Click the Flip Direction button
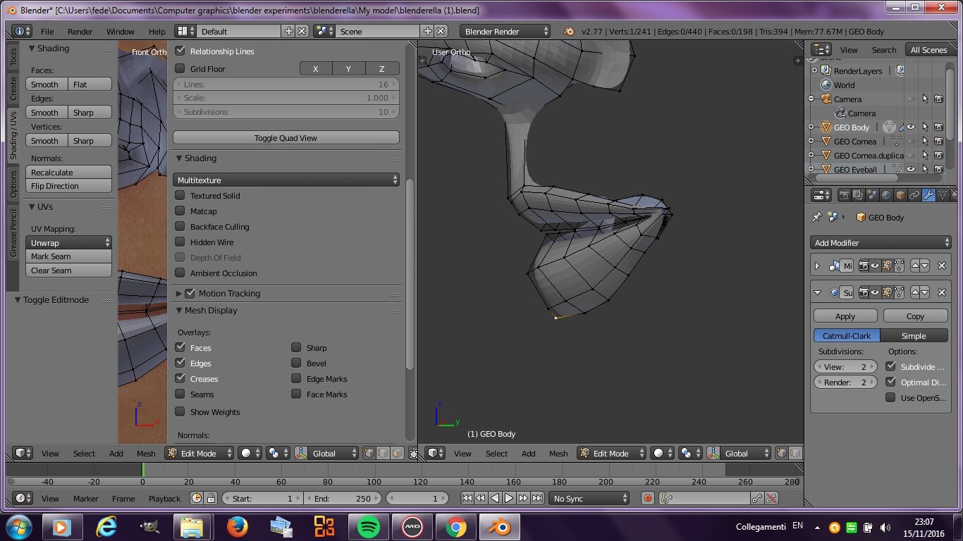Viewport: 963px width, 541px height. pos(69,186)
